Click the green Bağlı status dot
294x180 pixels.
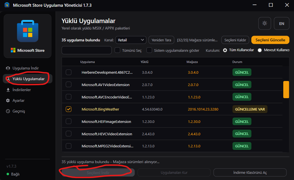(8, 174)
